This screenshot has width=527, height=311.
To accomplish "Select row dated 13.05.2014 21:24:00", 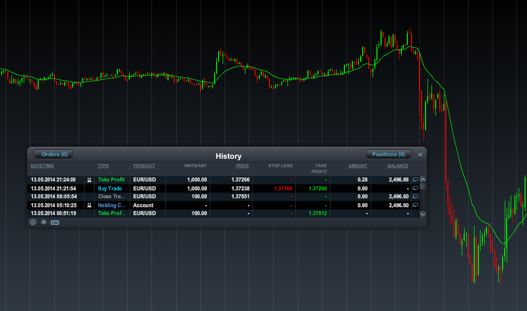I will [x=224, y=179].
